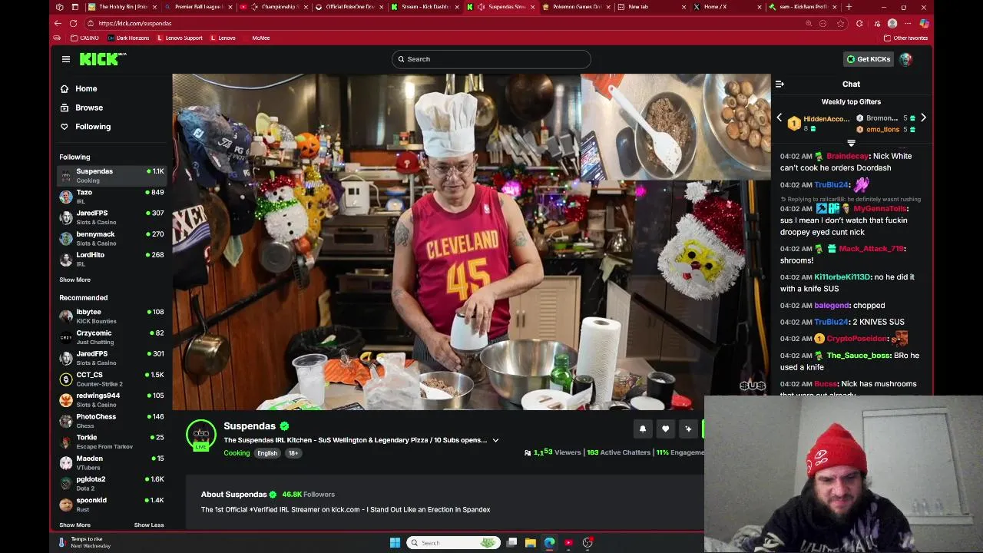
Task: Click the KICK logo
Action: point(102,59)
